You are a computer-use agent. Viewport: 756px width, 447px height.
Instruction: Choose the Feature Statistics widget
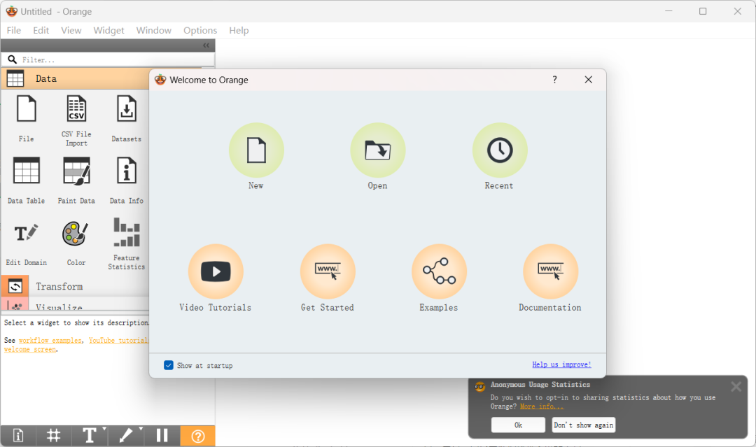(126, 243)
